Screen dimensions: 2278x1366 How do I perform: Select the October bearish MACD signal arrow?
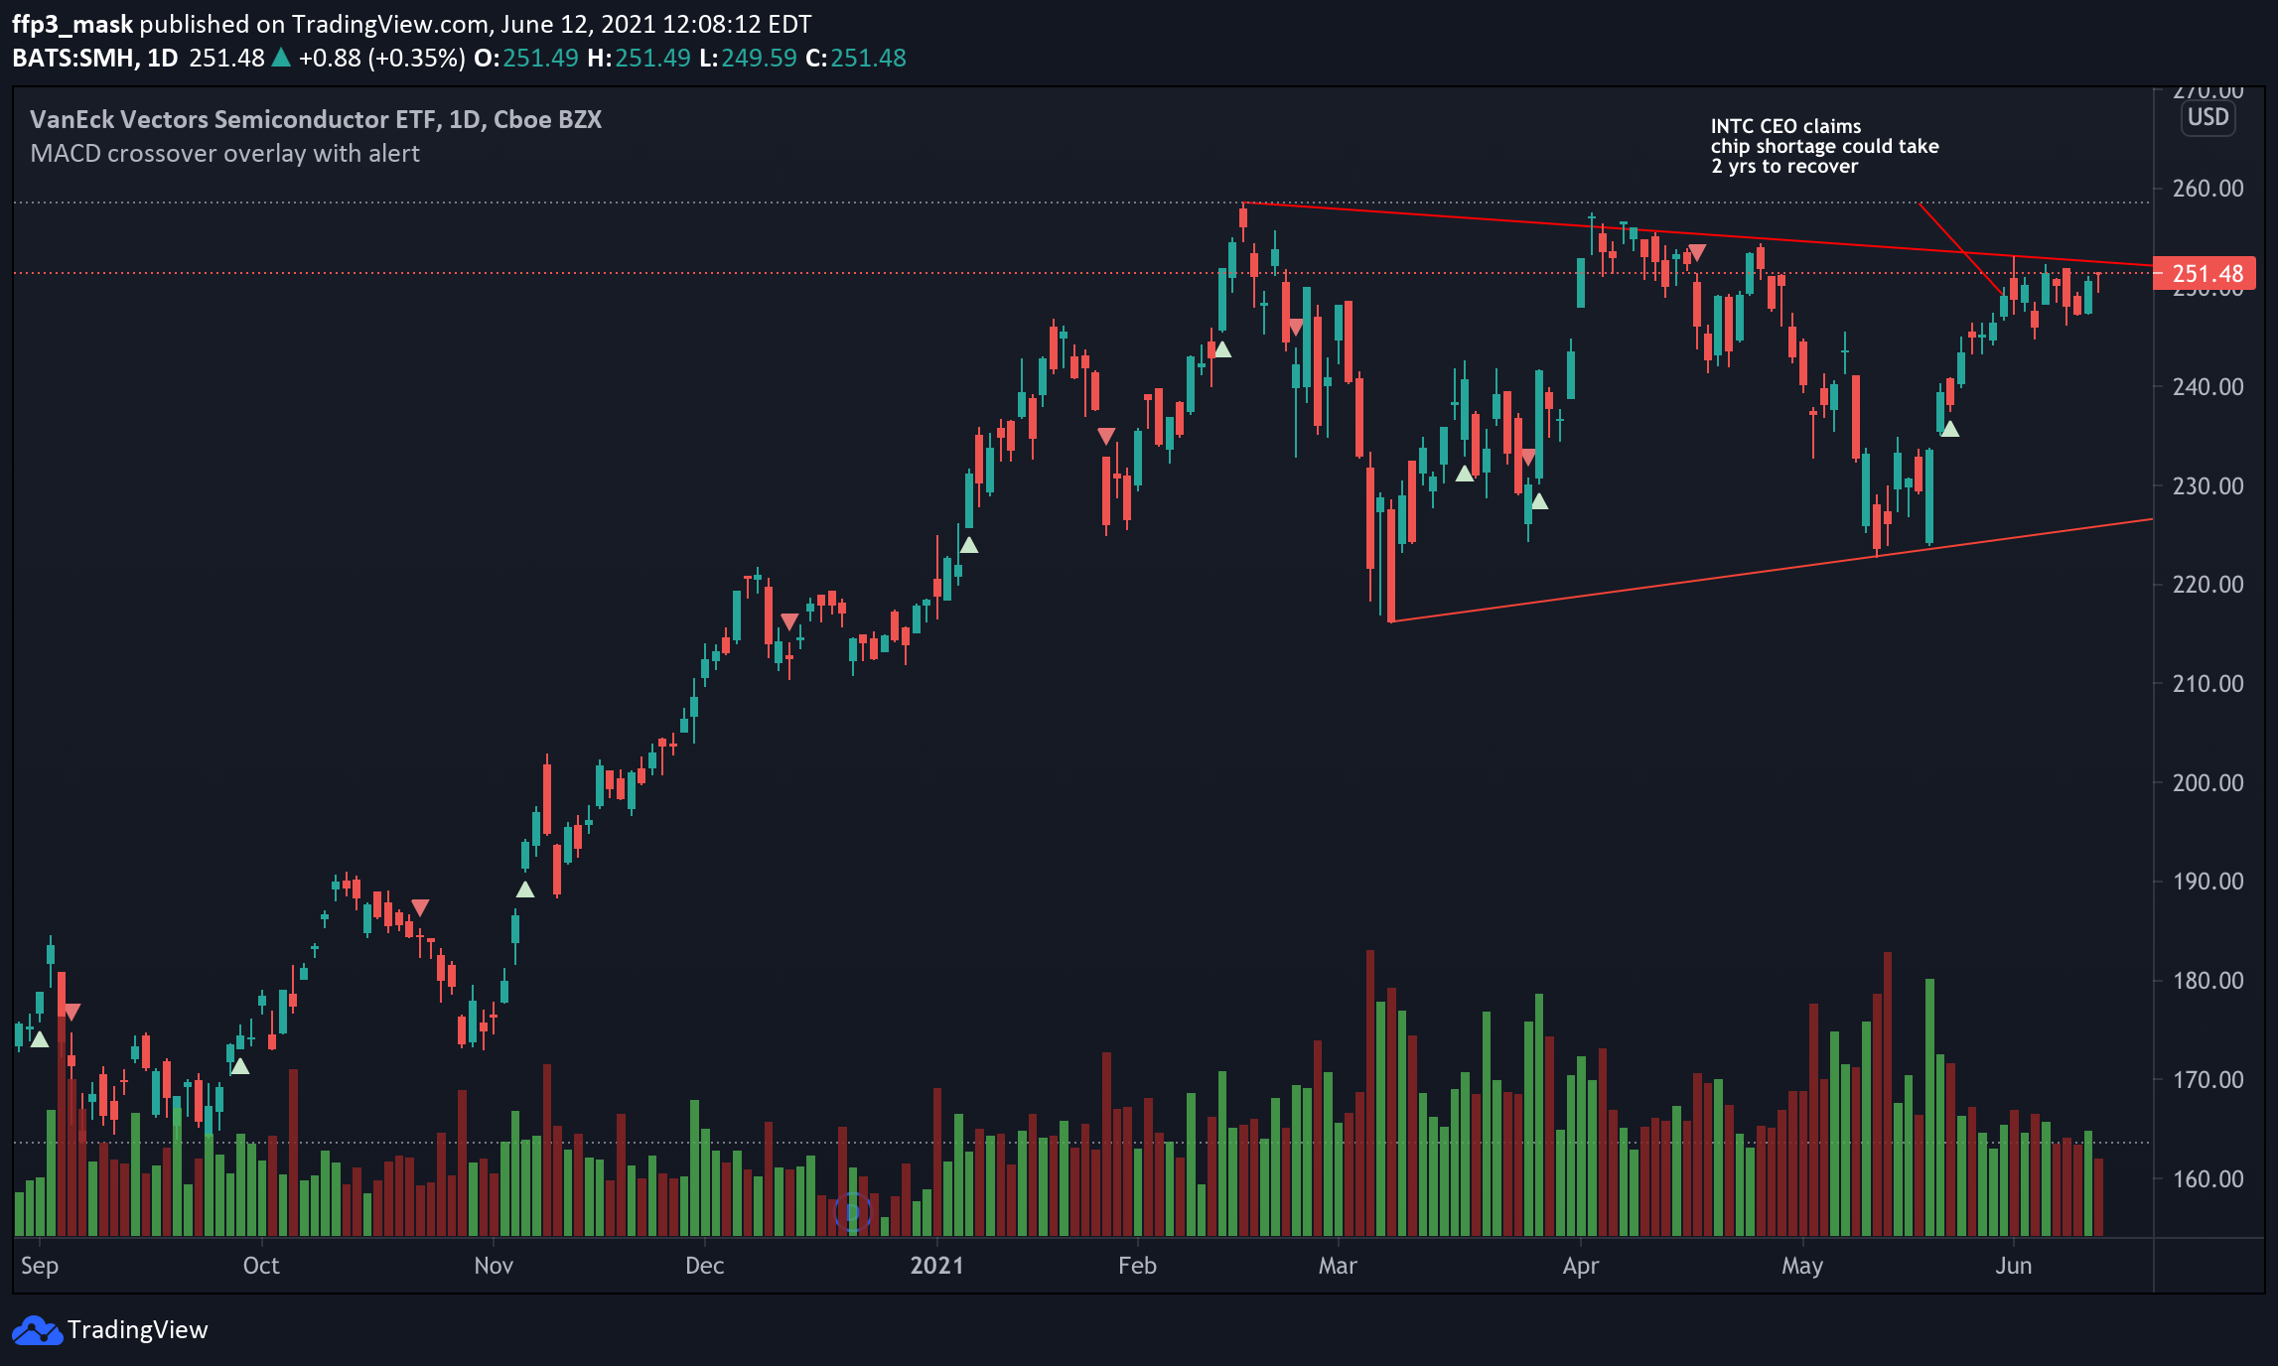(x=420, y=907)
